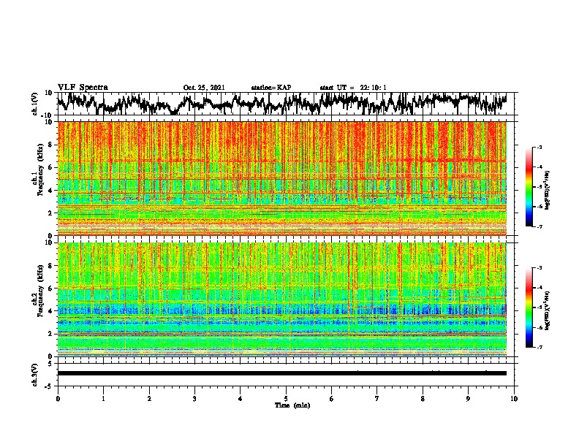This screenshot has width=579, height=447.
Task: Click the time axis tick label "3"
Action: tap(194, 399)
